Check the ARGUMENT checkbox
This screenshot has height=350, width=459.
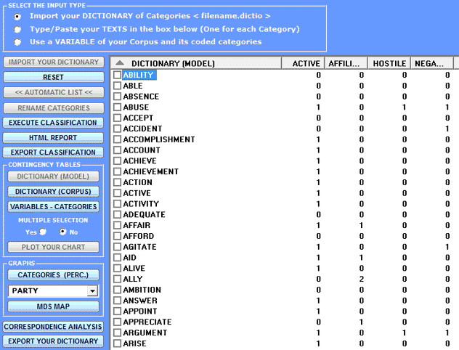point(118,333)
